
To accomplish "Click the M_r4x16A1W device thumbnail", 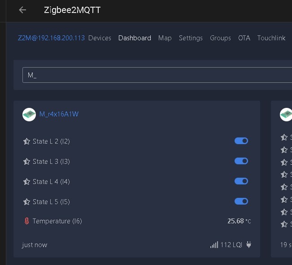I will point(29,115).
